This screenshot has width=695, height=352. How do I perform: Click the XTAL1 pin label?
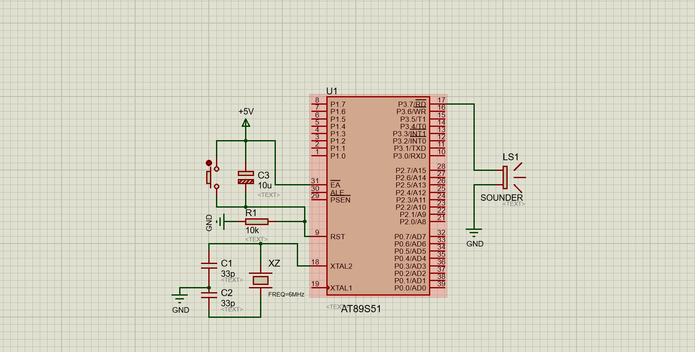(x=341, y=288)
